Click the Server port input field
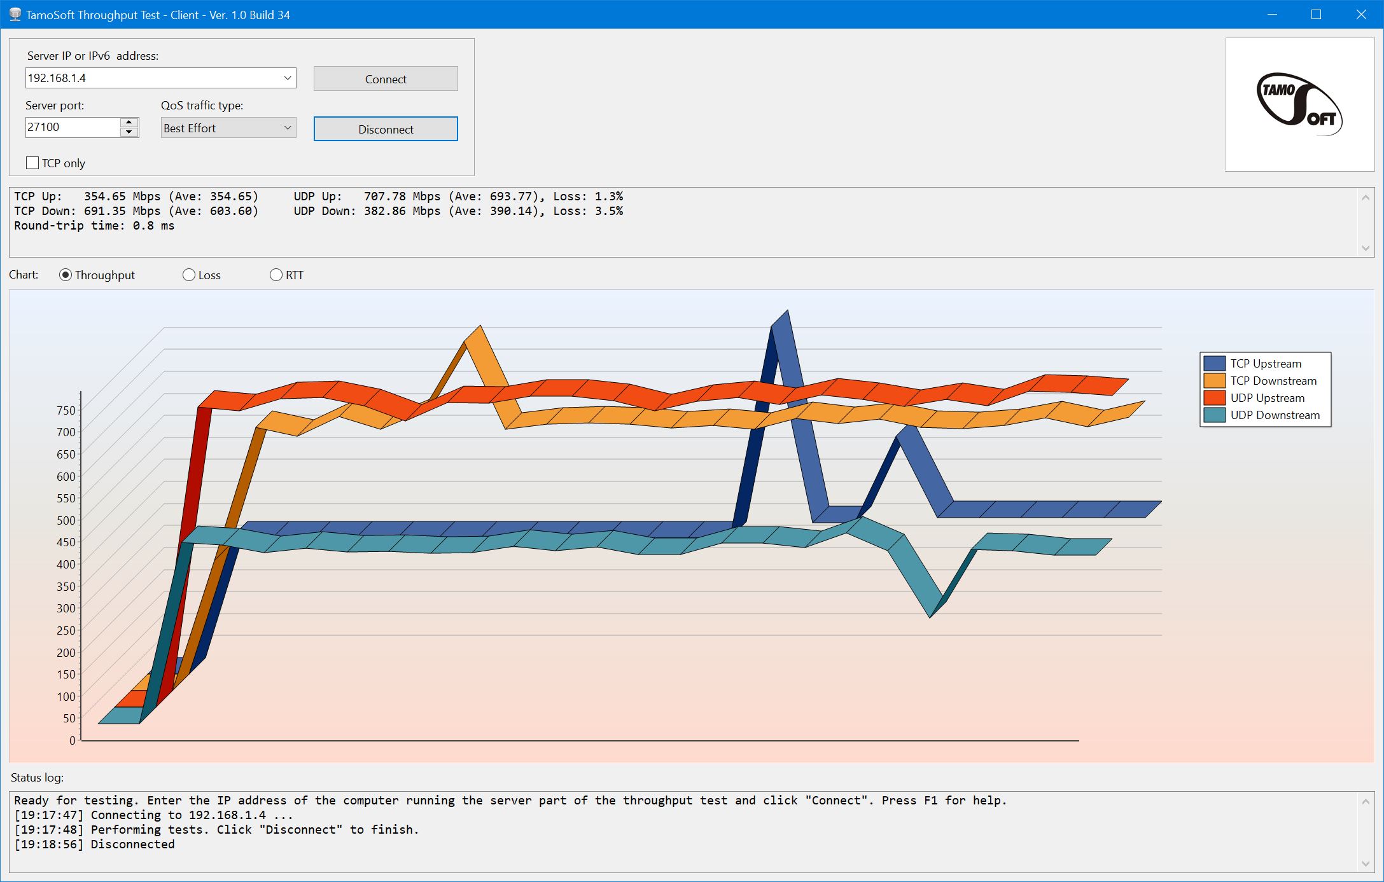 point(73,127)
